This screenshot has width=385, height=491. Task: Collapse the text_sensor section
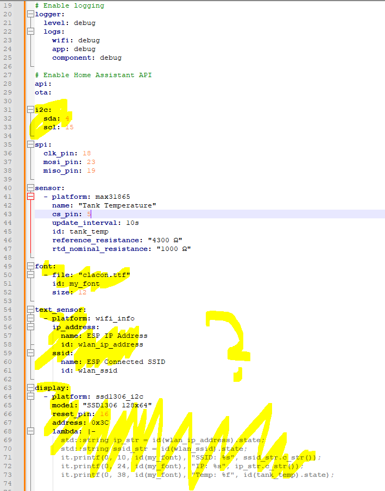[x=30, y=310]
